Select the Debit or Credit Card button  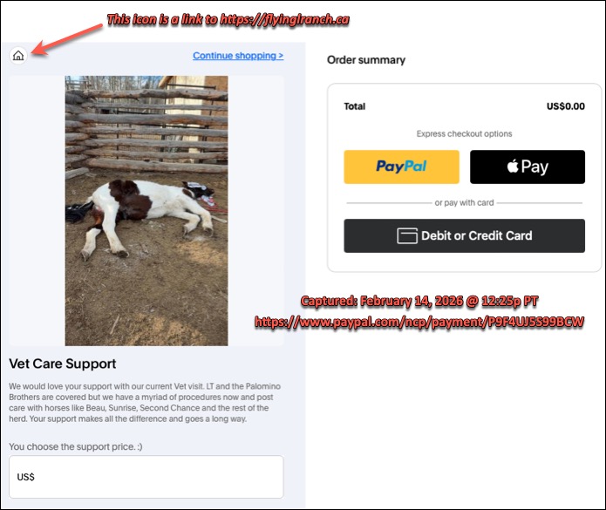(464, 235)
